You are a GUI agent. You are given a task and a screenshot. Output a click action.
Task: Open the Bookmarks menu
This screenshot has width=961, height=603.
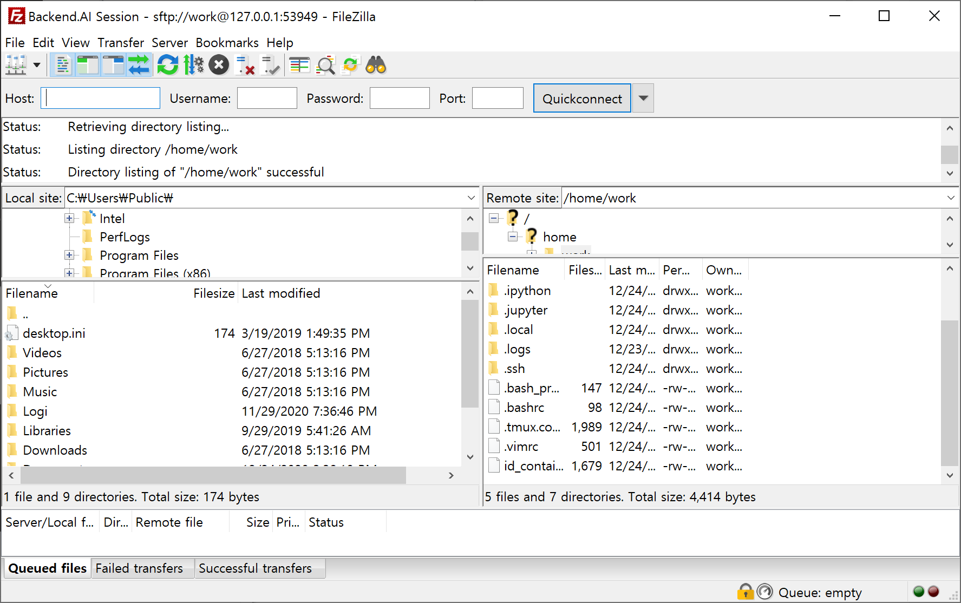227,43
